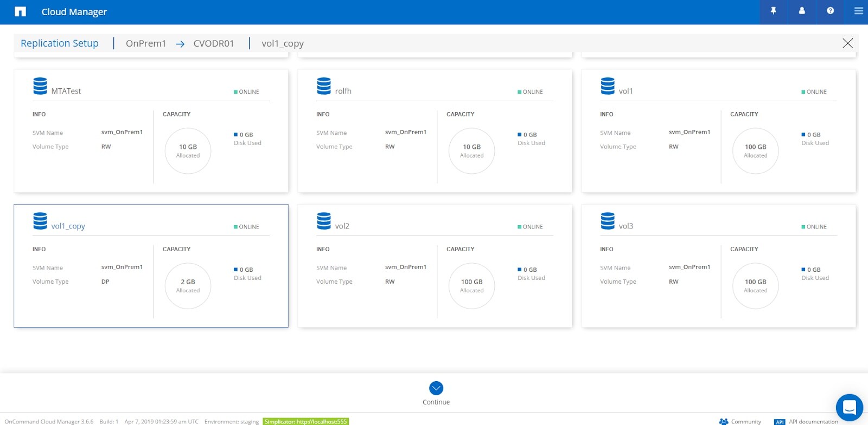Open the chat support bubble
868x425 pixels.
[x=850, y=407]
